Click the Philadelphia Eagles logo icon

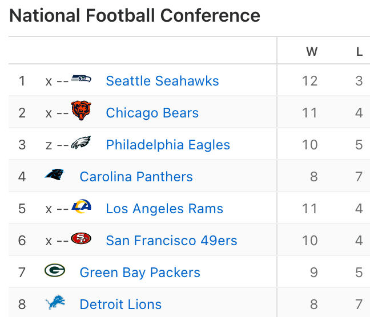pyautogui.click(x=81, y=143)
